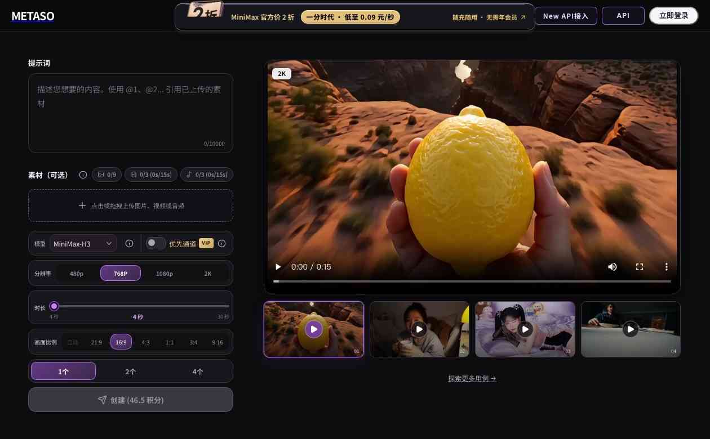This screenshot has width=710, height=439.
Task: Open the API button in header
Action: [623, 16]
